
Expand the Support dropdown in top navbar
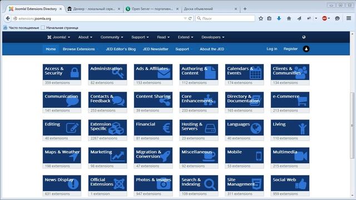click(x=140, y=37)
